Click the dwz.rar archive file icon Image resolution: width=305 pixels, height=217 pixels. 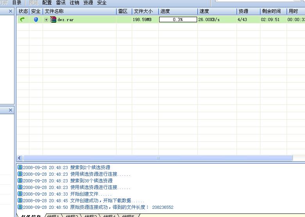(53, 19)
